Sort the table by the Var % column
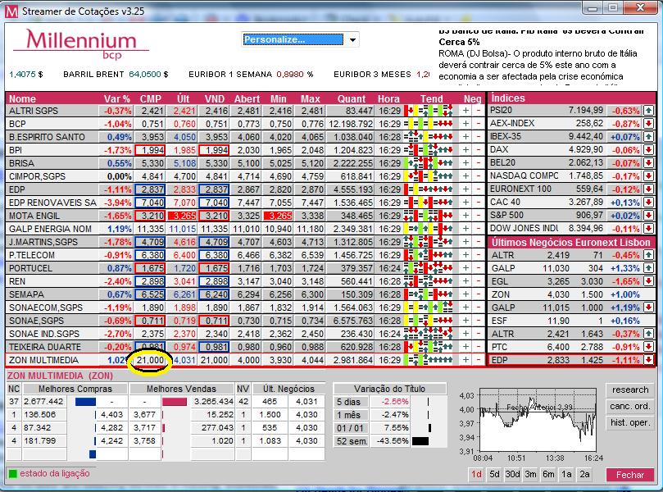Viewport: 663px width, 492px height. [117, 98]
